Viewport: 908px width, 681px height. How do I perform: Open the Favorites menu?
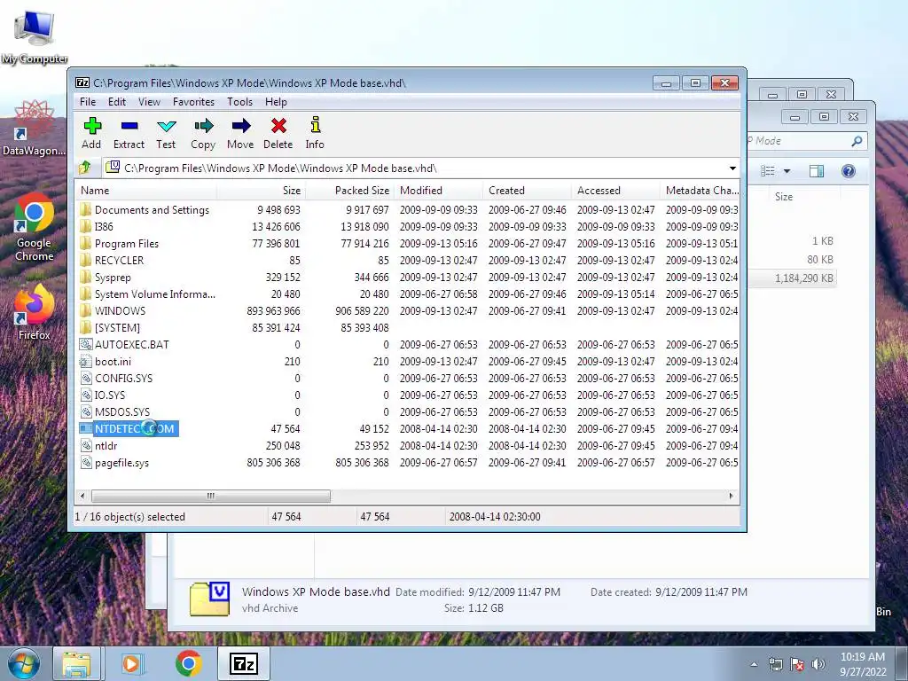pos(193,102)
